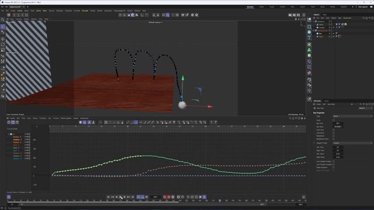Screen dimensions: 374x210
Task: Toggle the X axis lock icon
Action: (14, 15)
